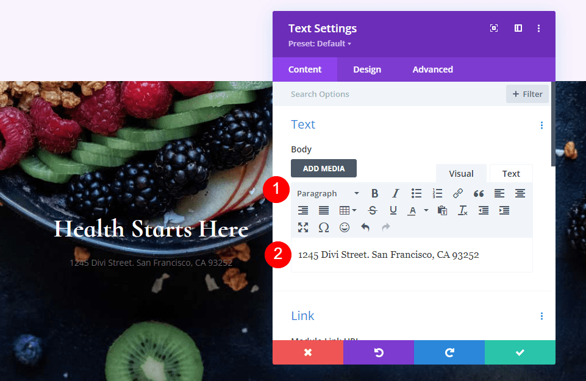Apply strikethrough to the text
This screenshot has height=381, width=586.
pyautogui.click(x=372, y=210)
